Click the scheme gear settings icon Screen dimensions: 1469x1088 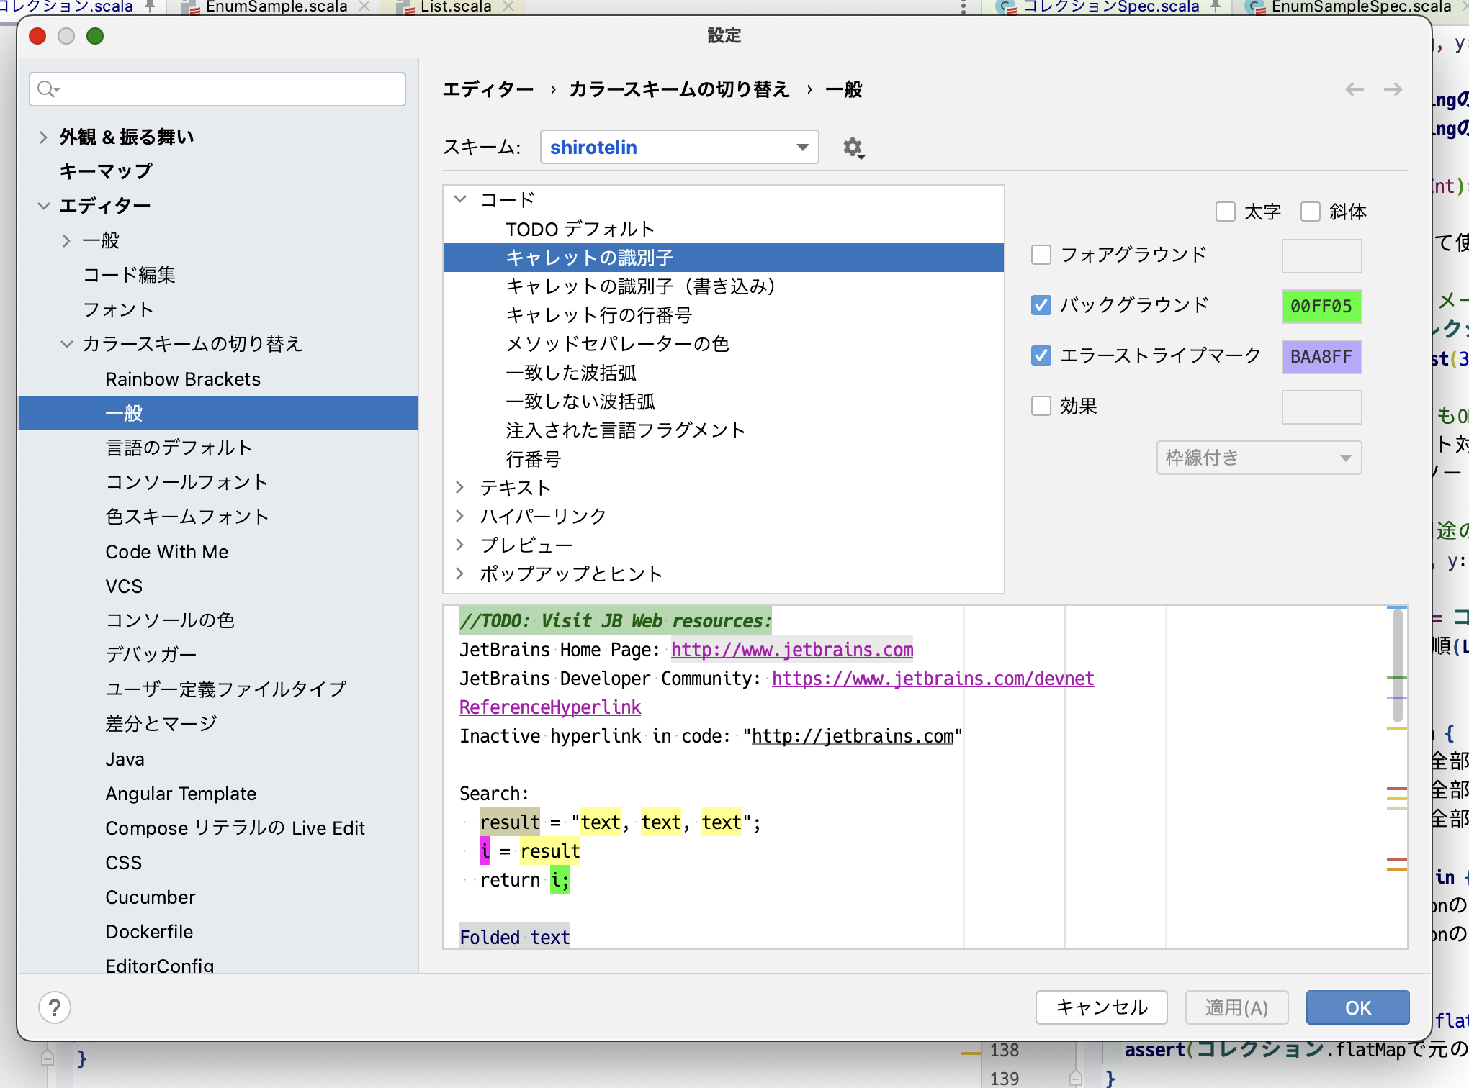tap(853, 148)
